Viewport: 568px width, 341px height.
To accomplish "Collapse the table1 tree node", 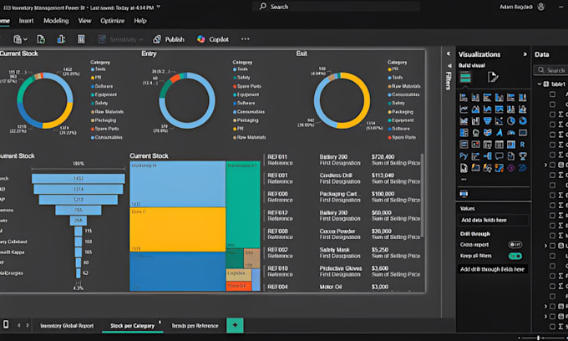I will tap(539, 84).
